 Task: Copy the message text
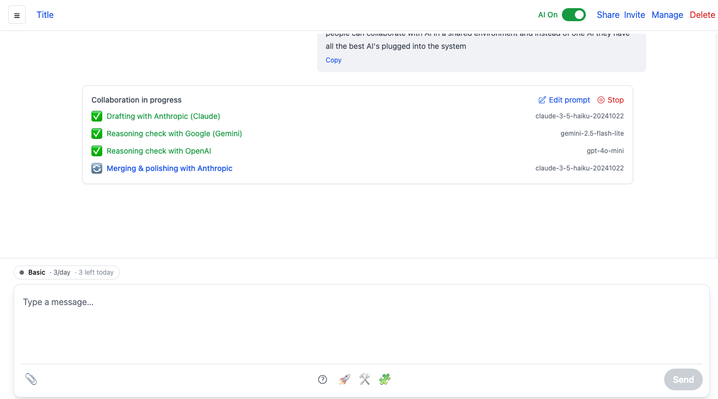coord(333,60)
